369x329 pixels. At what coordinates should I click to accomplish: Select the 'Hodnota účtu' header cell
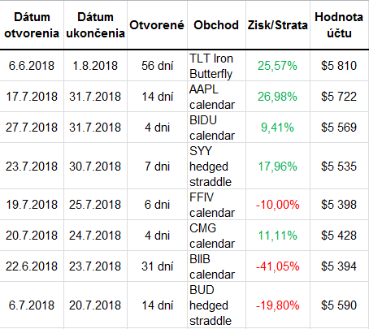click(340, 25)
